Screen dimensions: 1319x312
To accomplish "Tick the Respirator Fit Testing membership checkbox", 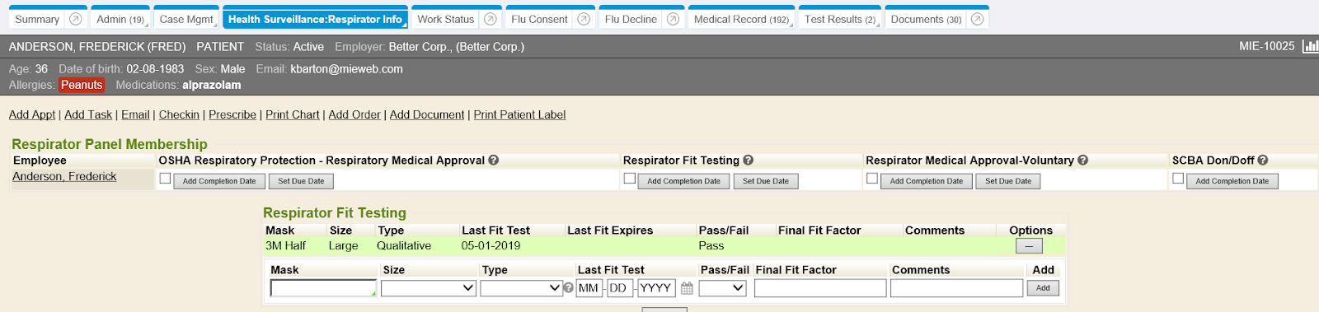I will click(x=630, y=179).
